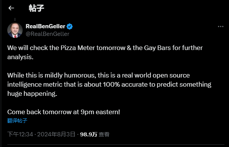
Task: Click the words Gay Bars in post
Action: coord(157,48)
